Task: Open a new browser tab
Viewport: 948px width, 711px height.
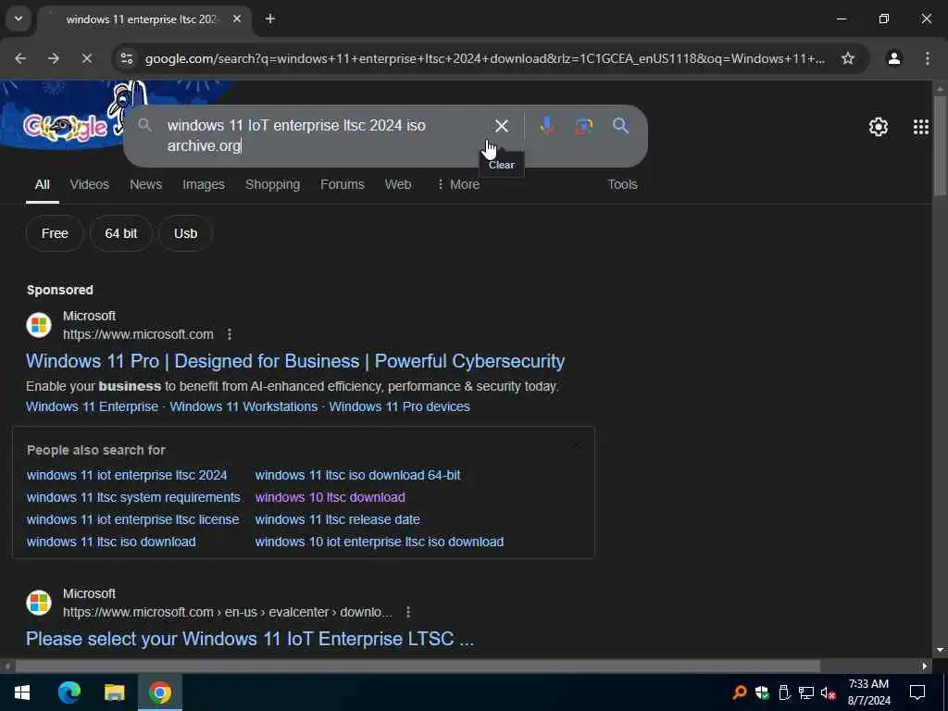Action: click(x=270, y=19)
